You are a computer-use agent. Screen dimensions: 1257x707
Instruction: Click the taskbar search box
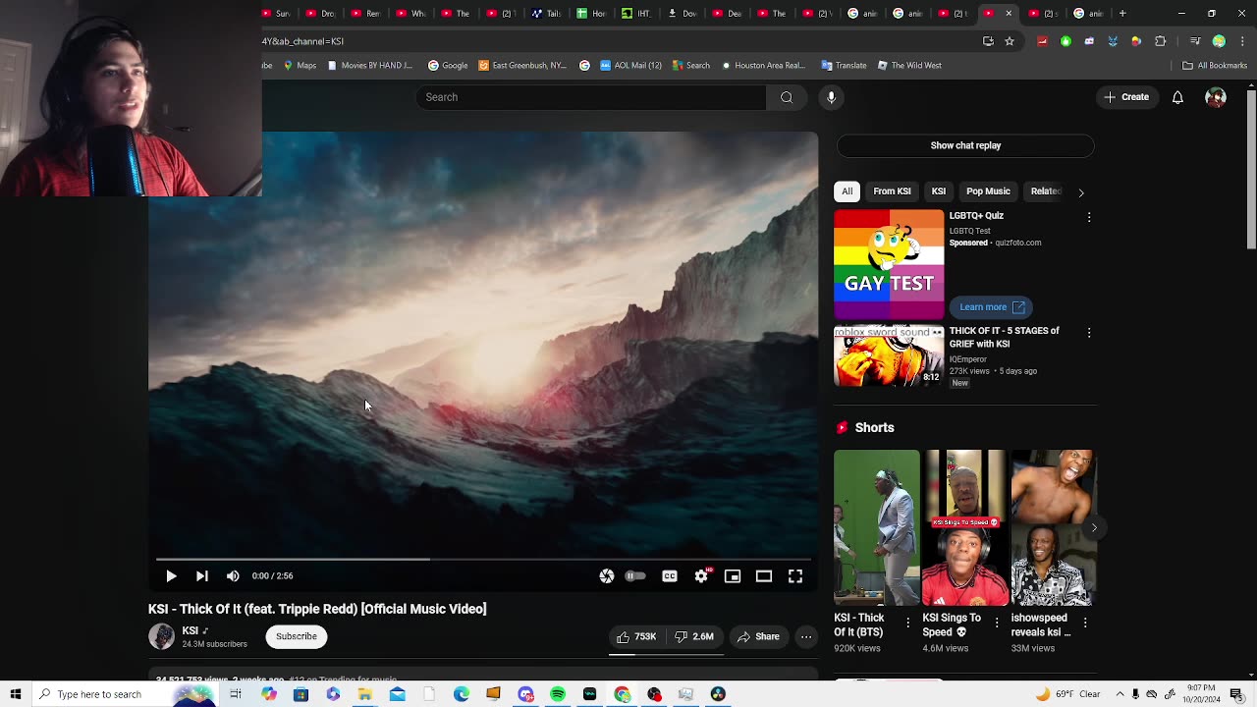point(125,694)
